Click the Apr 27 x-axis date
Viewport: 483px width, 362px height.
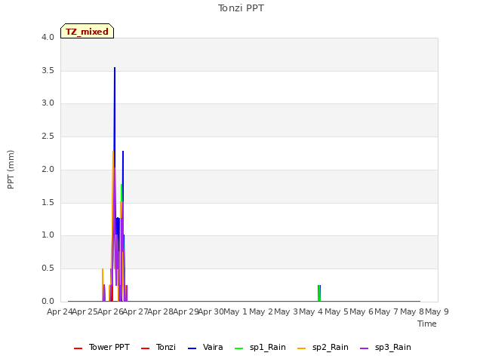pos(136,311)
